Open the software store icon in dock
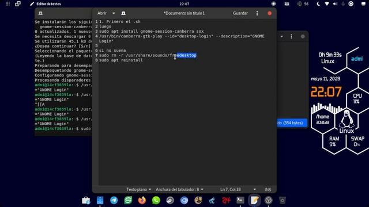Viewport: 369px width, 207px height. click(86, 200)
